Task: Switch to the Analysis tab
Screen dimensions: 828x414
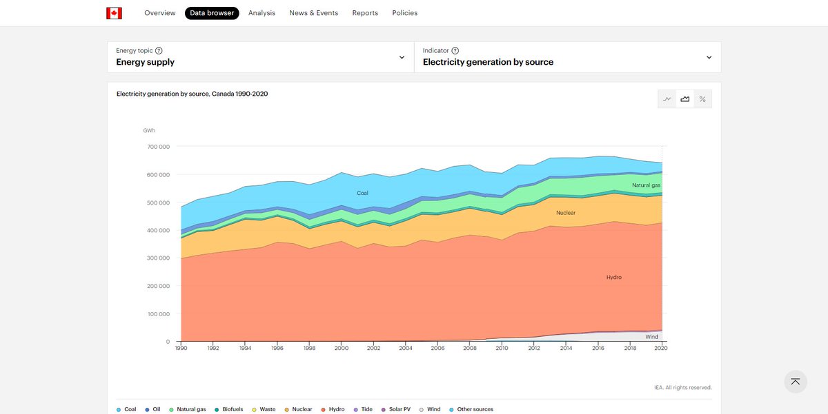Action: click(x=262, y=12)
